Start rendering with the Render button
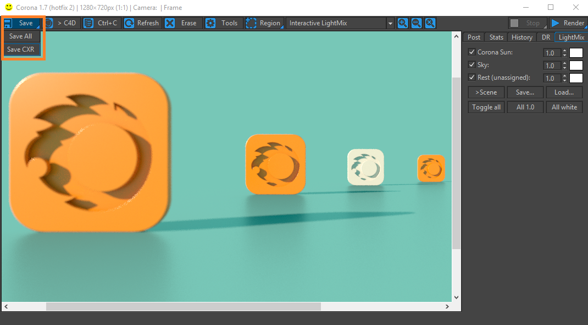Viewport: 588px width, 325px height. point(568,23)
